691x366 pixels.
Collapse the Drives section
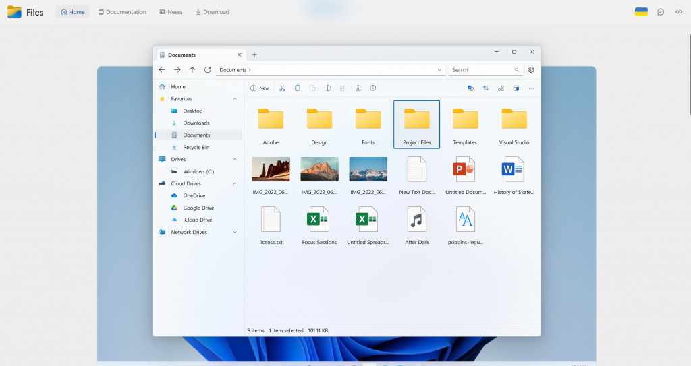pos(235,160)
